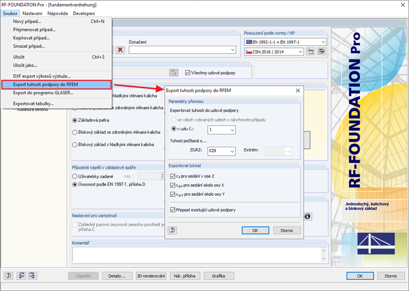Open the Soubor menu
This screenshot has width=409, height=291.
click(x=10, y=13)
